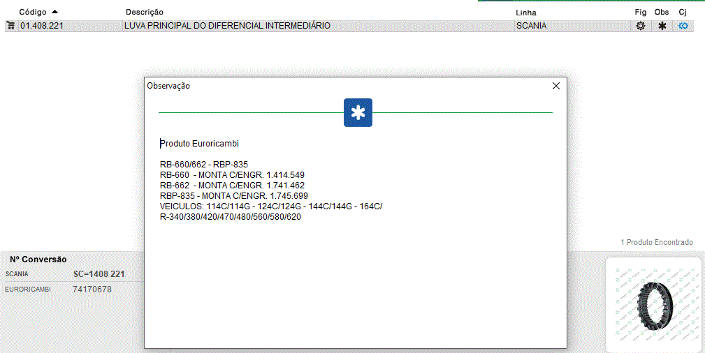
Task: Open the product image thumbnail
Action: click(x=653, y=304)
